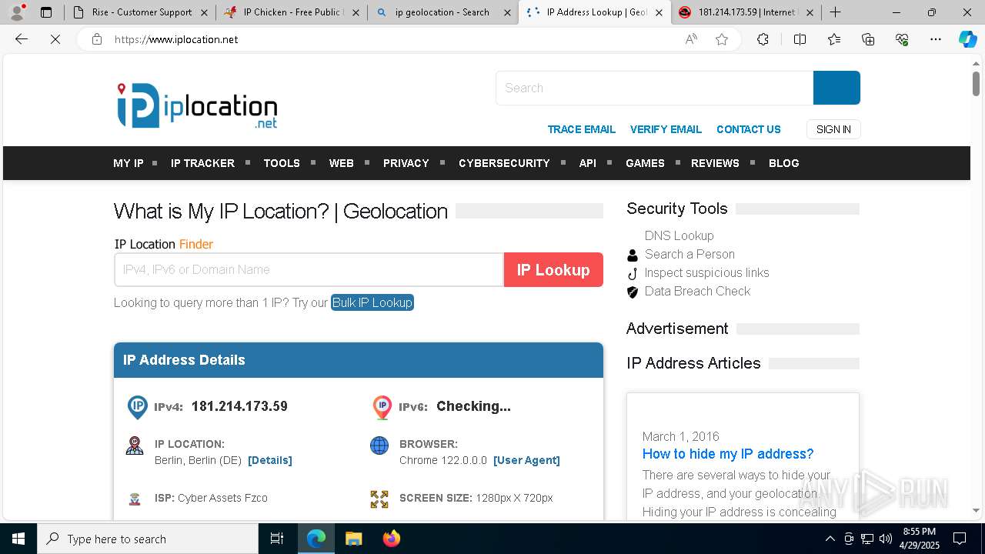Click the Search a Person icon
This screenshot has width=985, height=554.
pyautogui.click(x=633, y=255)
